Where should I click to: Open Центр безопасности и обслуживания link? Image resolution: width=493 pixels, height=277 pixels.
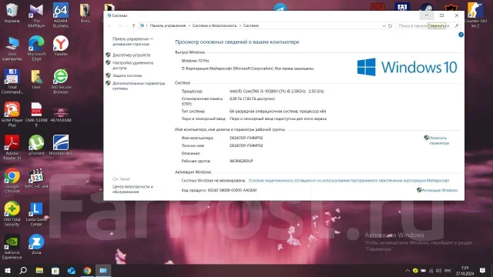click(132, 189)
